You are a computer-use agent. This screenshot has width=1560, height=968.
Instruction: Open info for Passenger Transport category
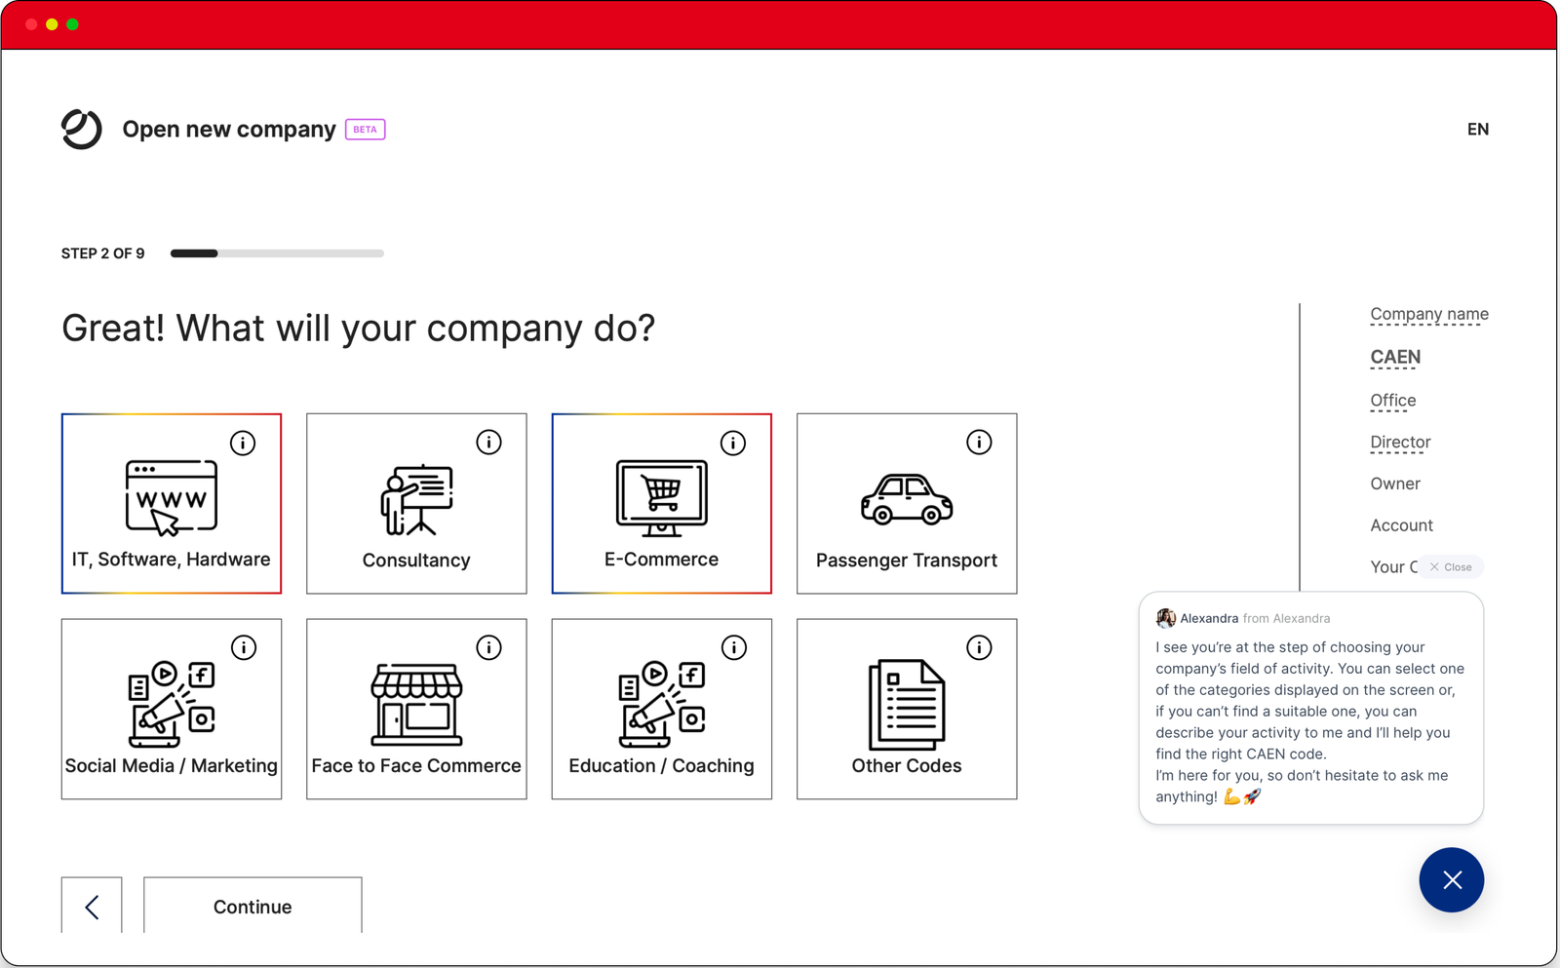(x=979, y=443)
